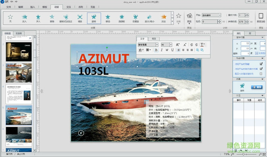This screenshot has width=267, height=157.
Task: Enable the unchecked third 功能设置 checkbox
Action: (261, 73)
